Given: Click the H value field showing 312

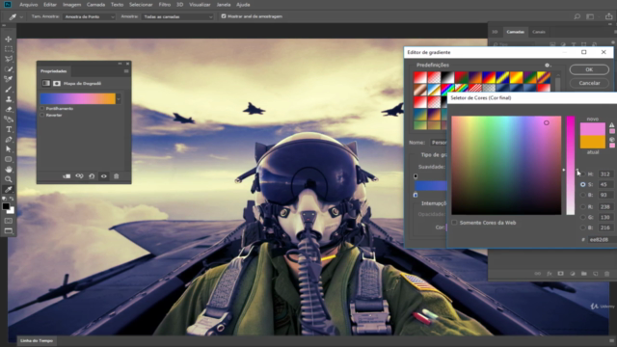Looking at the screenshot, I should pos(605,173).
